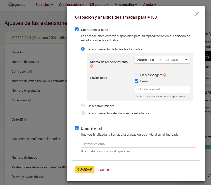
Task: Toggle the Enviar al email checkbox
Action: pyautogui.click(x=77, y=128)
